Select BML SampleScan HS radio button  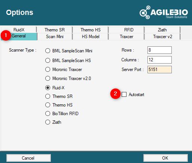point(48,61)
